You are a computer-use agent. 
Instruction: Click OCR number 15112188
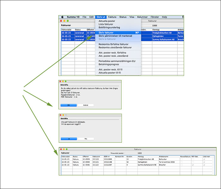[x=109, y=162]
